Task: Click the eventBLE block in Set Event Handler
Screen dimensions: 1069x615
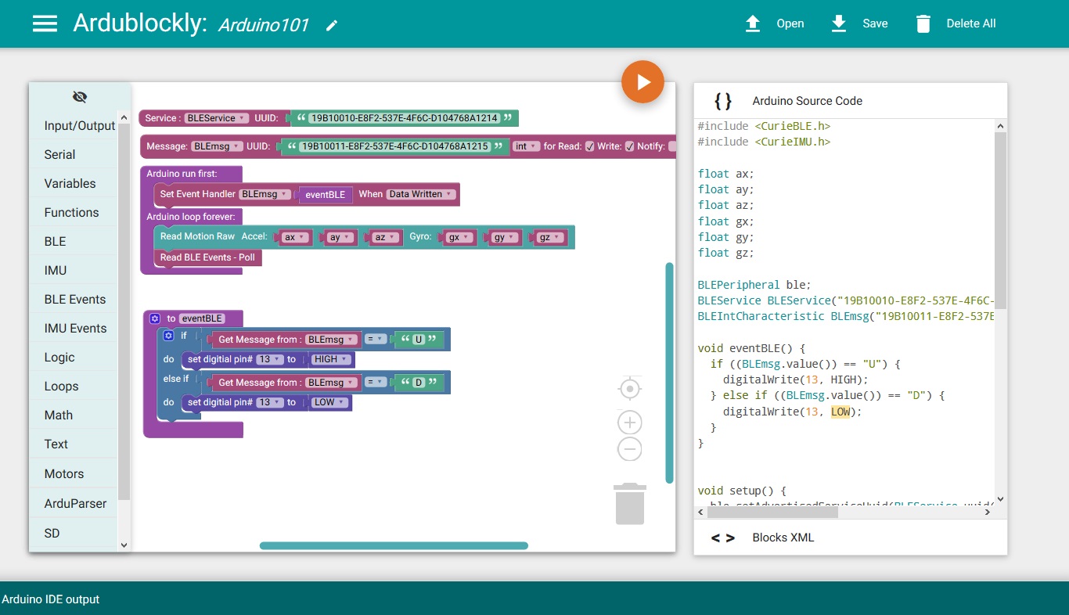Action: point(325,194)
